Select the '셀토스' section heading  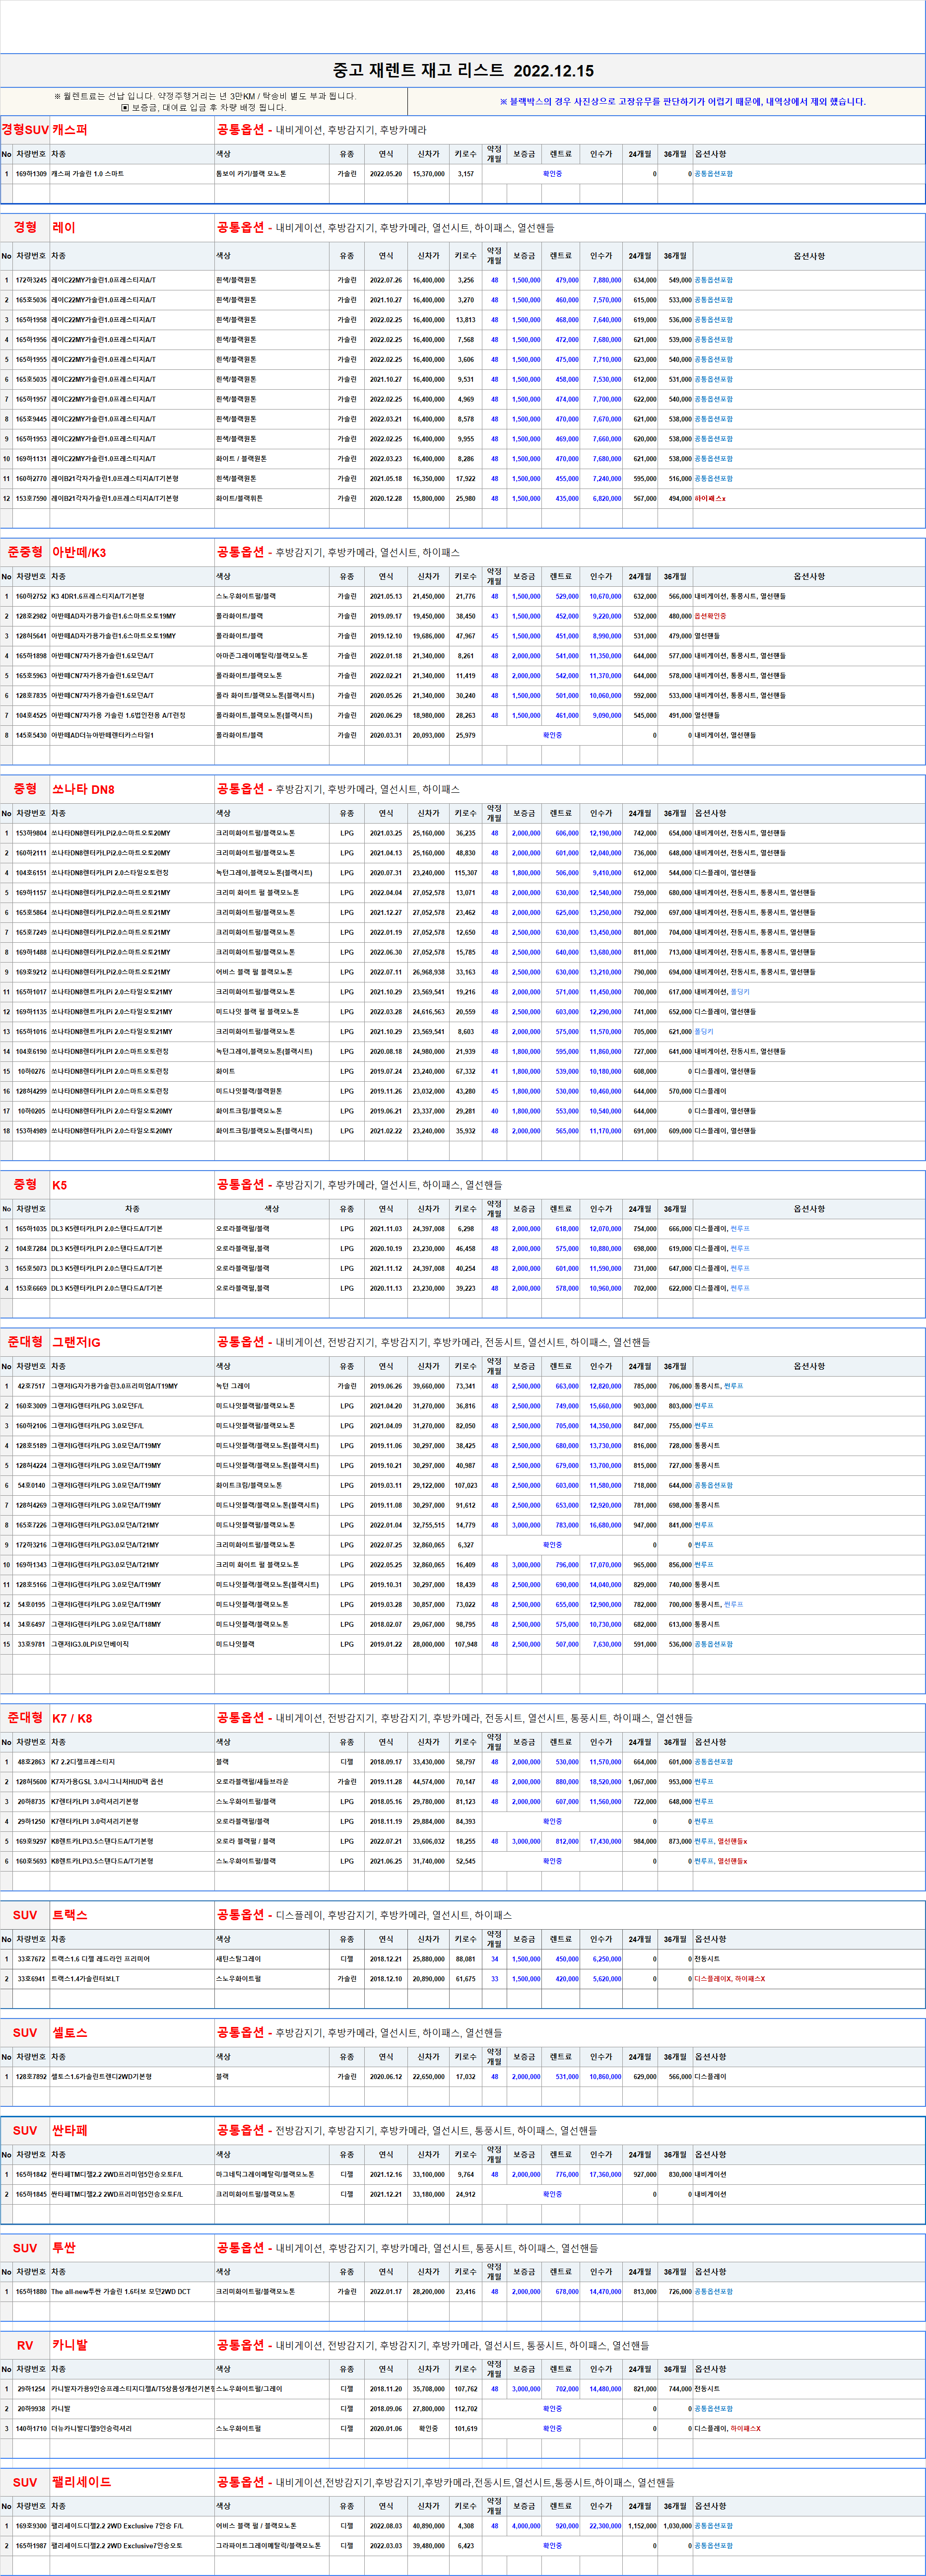[70, 2033]
